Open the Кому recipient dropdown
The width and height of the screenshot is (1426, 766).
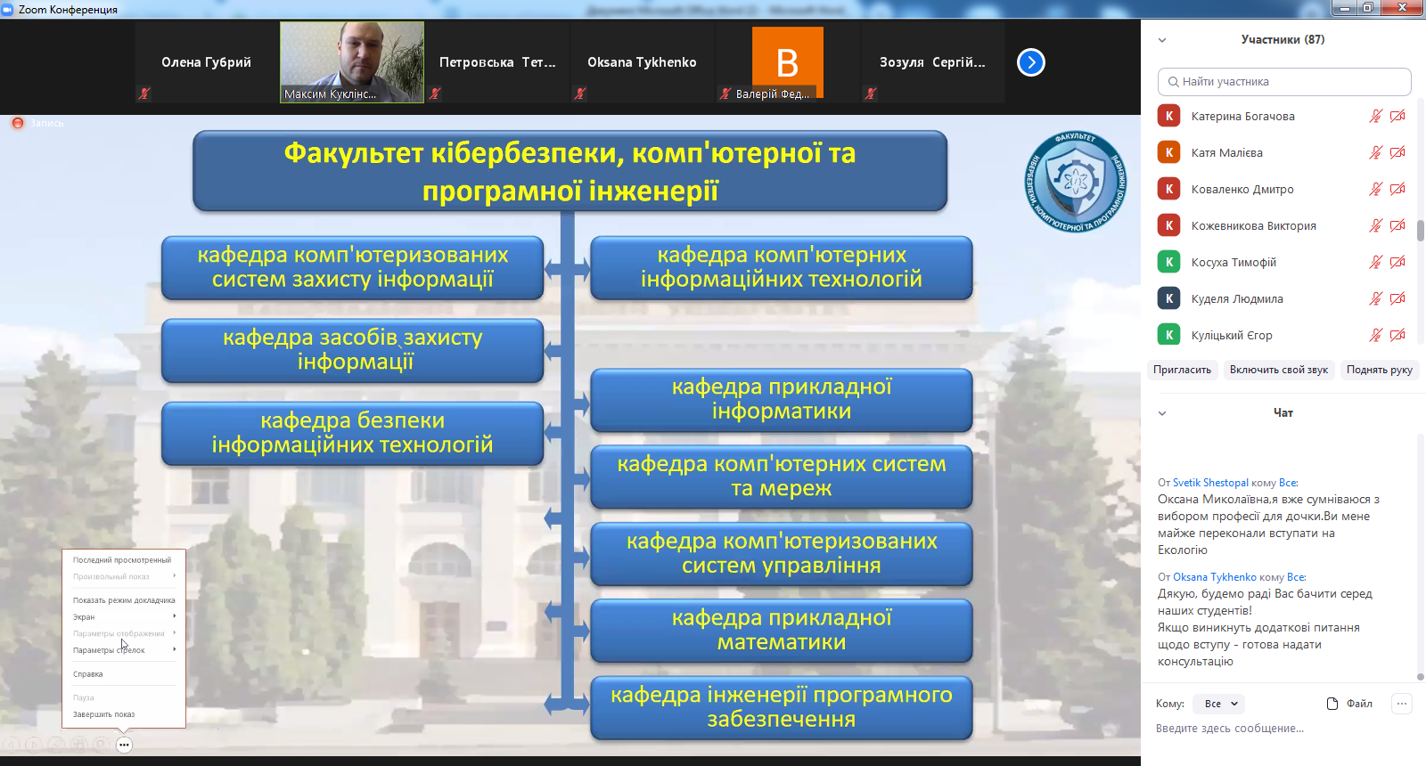(x=1220, y=704)
